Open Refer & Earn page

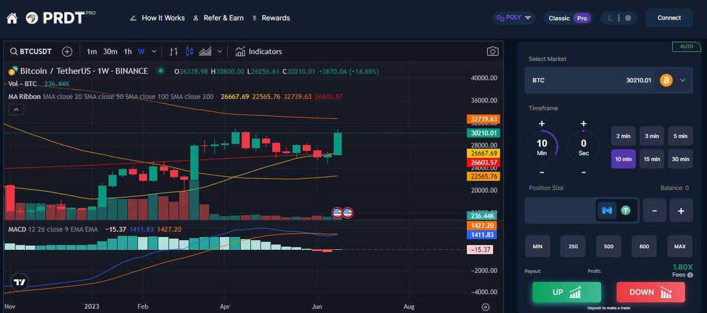click(x=218, y=18)
